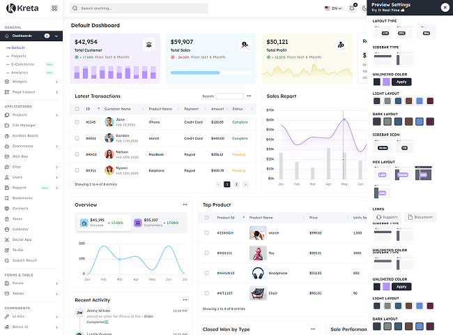This screenshot has width=453, height=335.
Task: Open the Overview card three-dot menu
Action: [185, 204]
